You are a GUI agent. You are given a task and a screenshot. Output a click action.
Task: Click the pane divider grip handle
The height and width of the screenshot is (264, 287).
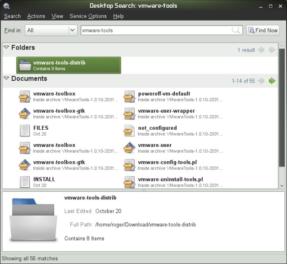point(143,190)
